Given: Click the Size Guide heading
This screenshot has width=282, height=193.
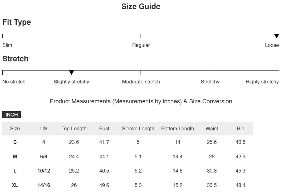Looking at the screenshot, I should pyautogui.click(x=141, y=7).
